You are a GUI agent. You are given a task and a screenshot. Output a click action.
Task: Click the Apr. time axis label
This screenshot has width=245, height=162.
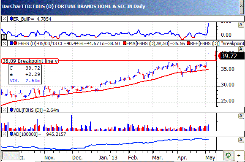(x=182, y=158)
